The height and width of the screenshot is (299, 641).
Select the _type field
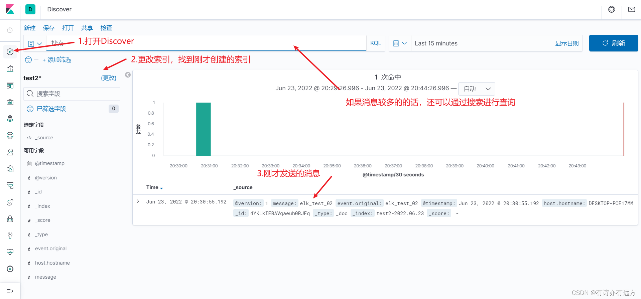click(41, 235)
